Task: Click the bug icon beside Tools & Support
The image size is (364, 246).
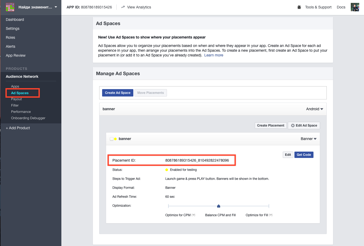Action: (299, 7)
